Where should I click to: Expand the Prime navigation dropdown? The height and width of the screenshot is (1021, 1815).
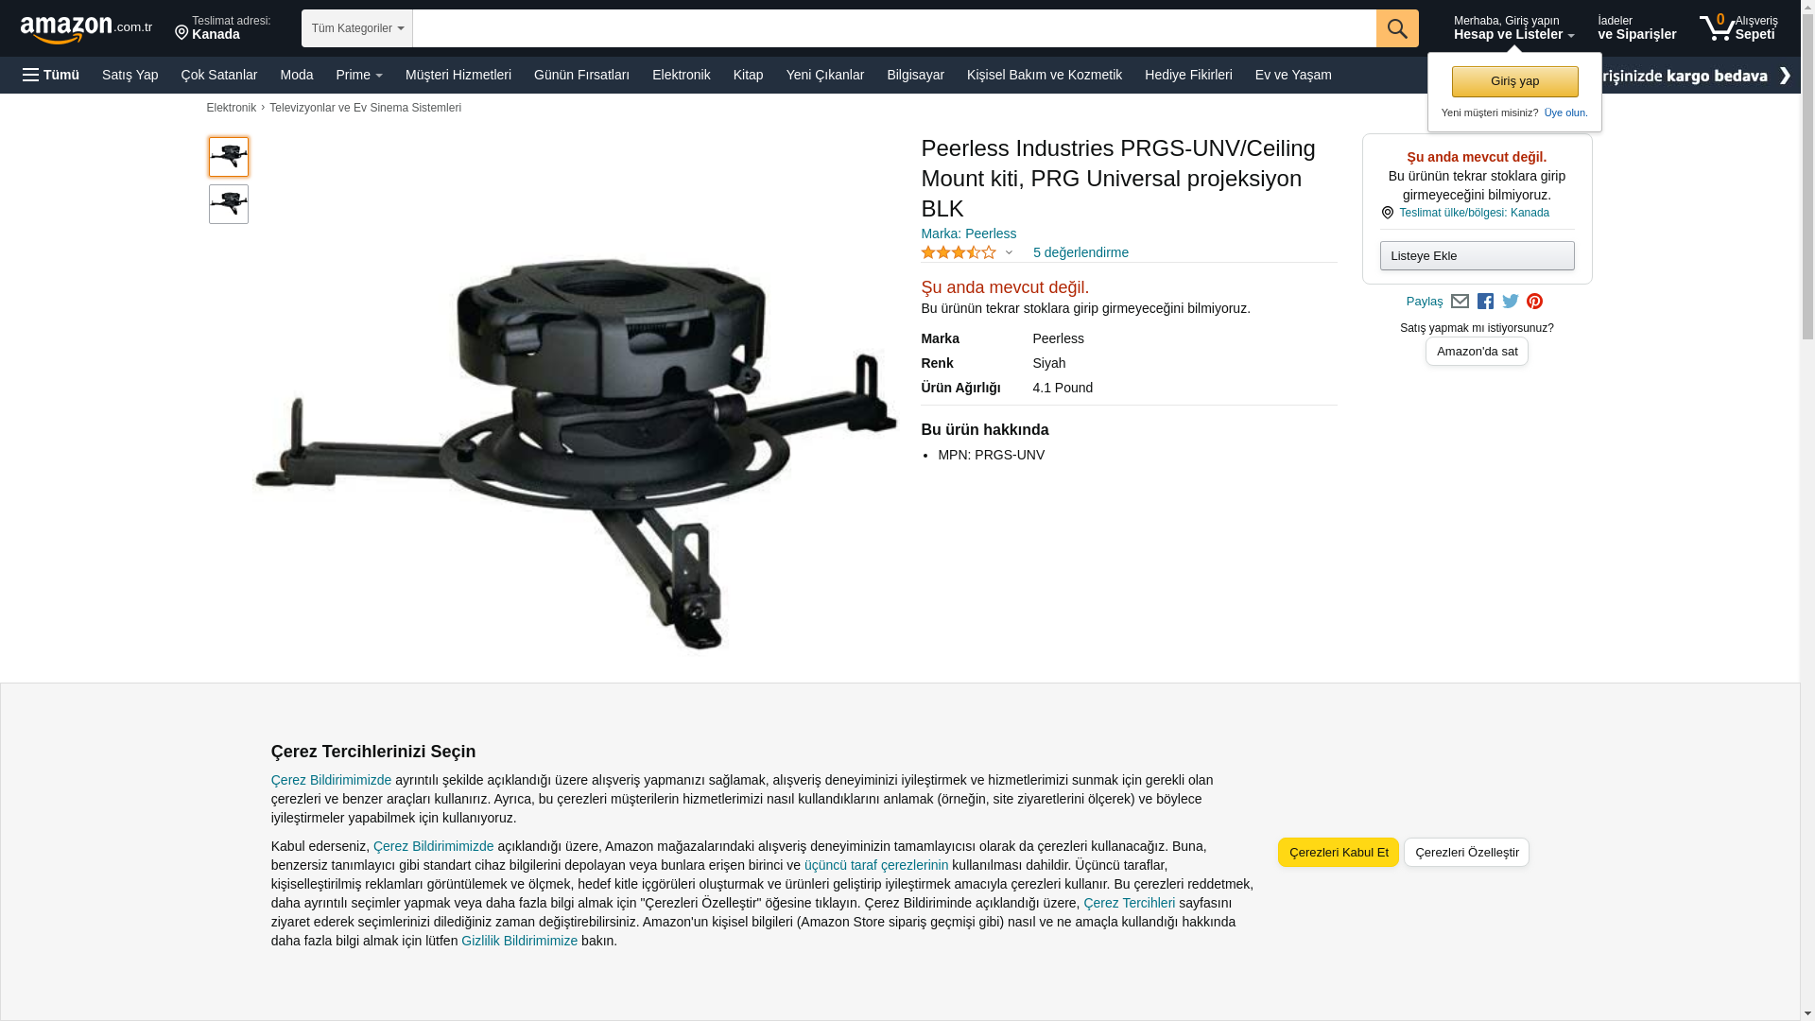[x=359, y=75]
